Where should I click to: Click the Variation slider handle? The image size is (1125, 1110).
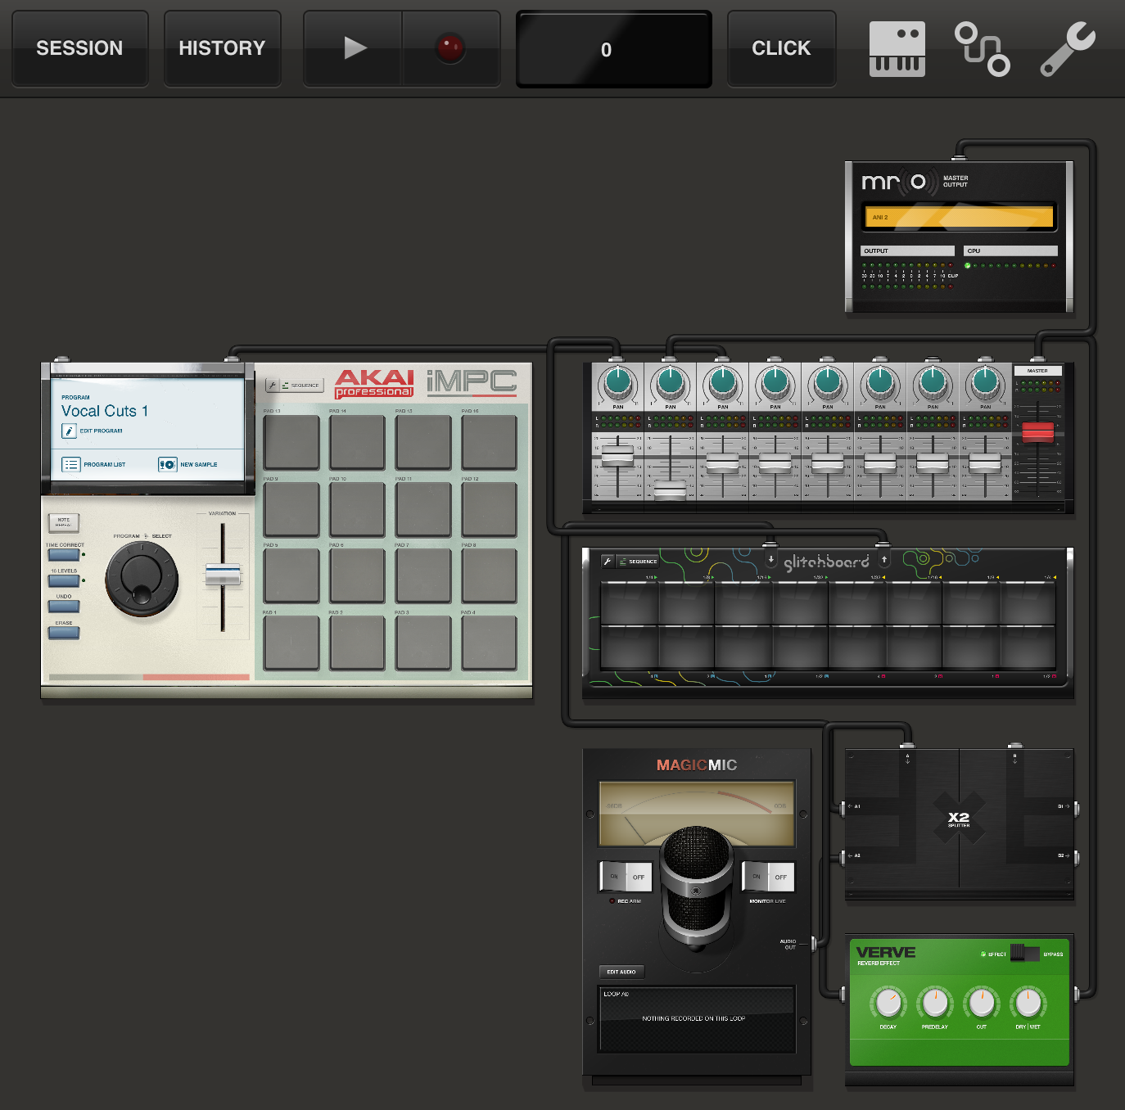(x=223, y=575)
